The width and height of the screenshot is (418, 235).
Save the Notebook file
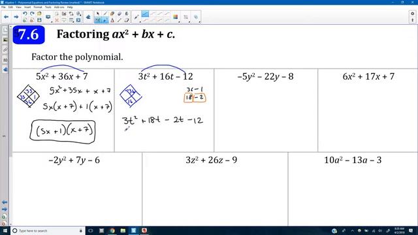[x=39, y=20]
